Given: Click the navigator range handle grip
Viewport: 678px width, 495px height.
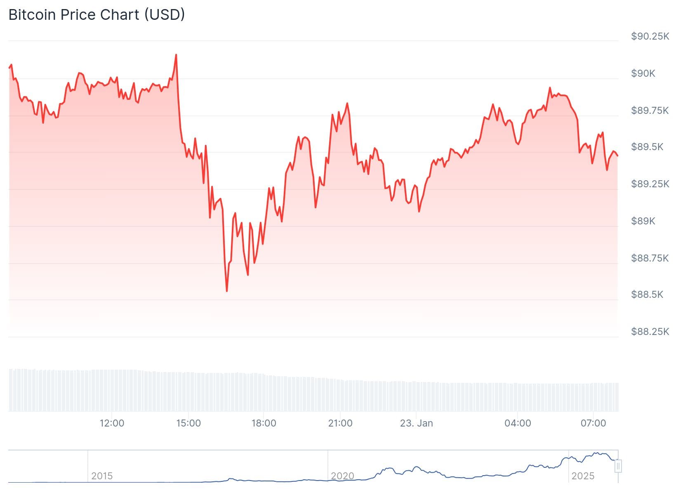Looking at the screenshot, I should (x=618, y=466).
